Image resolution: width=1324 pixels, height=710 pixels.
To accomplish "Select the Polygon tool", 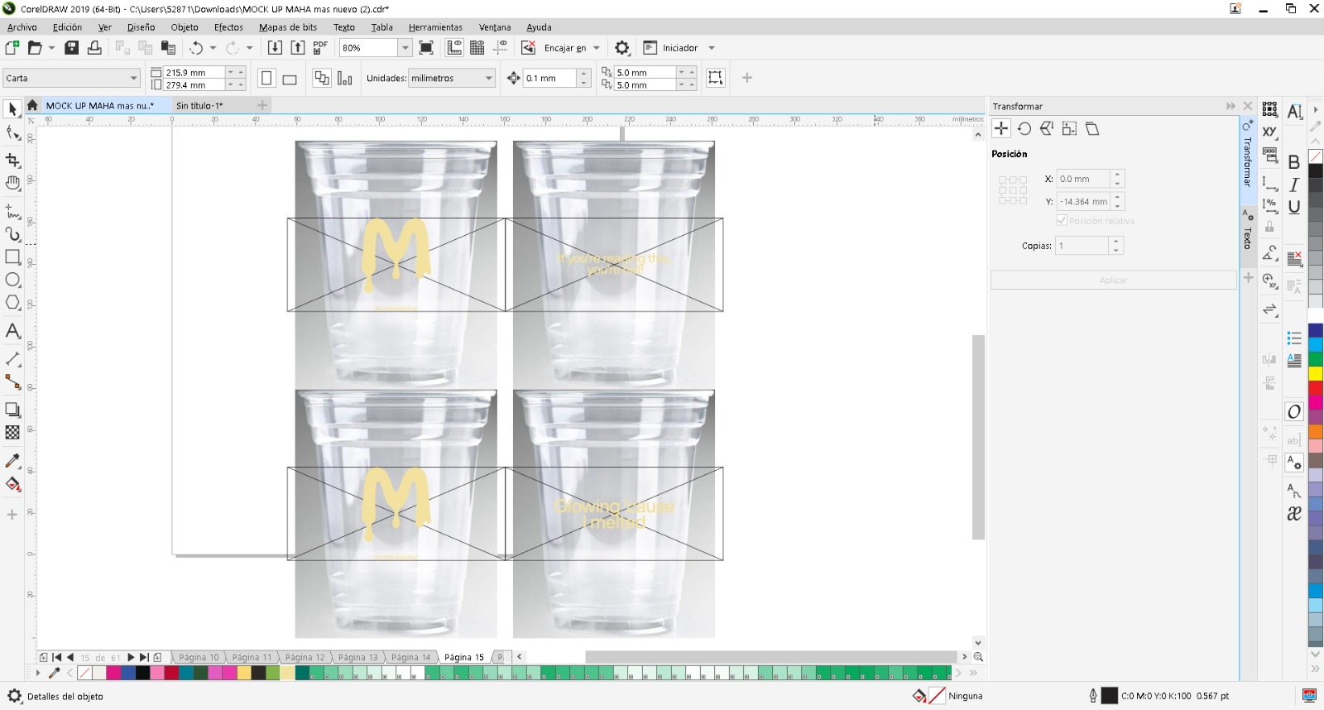I will click(x=12, y=303).
